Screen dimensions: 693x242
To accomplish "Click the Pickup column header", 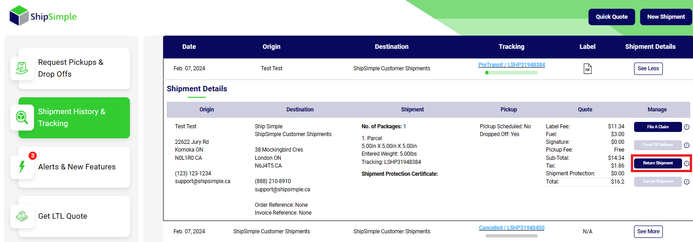I will point(509,110).
